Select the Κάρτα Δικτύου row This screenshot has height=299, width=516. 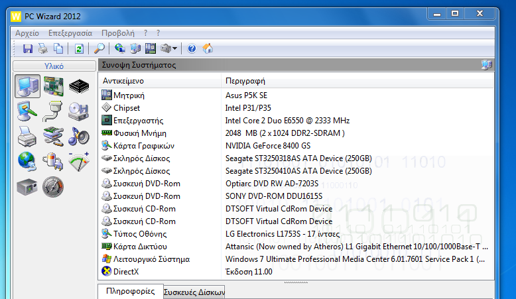(296, 247)
